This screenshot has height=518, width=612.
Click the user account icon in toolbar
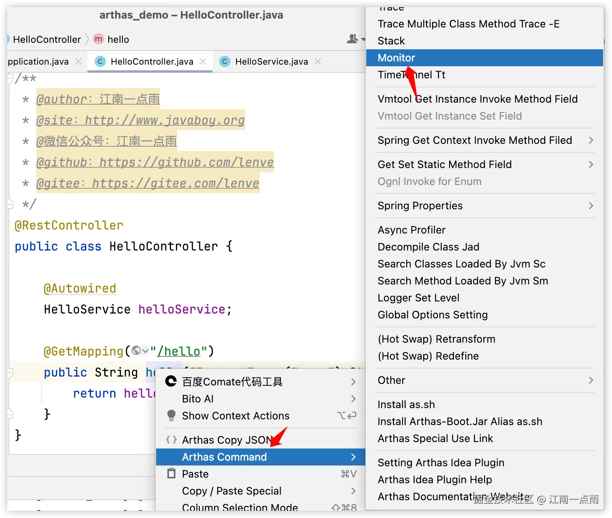click(352, 39)
